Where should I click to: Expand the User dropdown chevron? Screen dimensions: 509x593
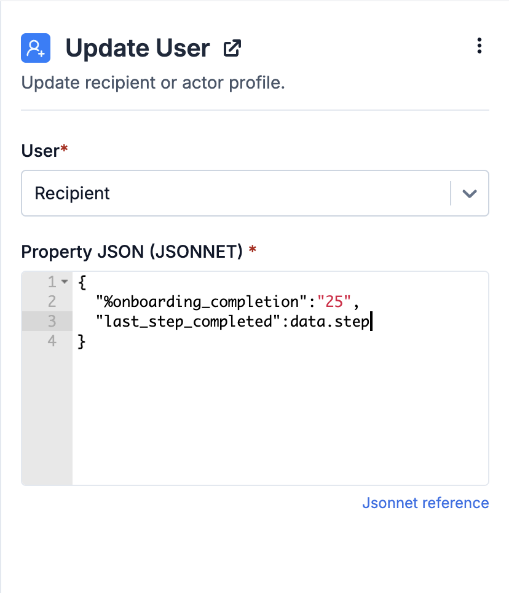tap(469, 193)
